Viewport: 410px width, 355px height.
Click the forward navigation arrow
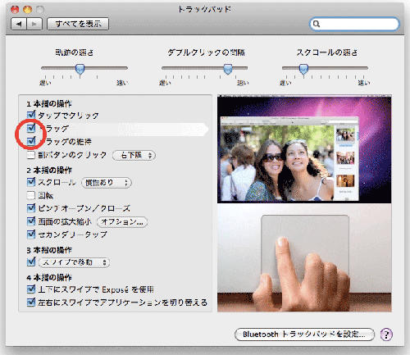point(34,24)
